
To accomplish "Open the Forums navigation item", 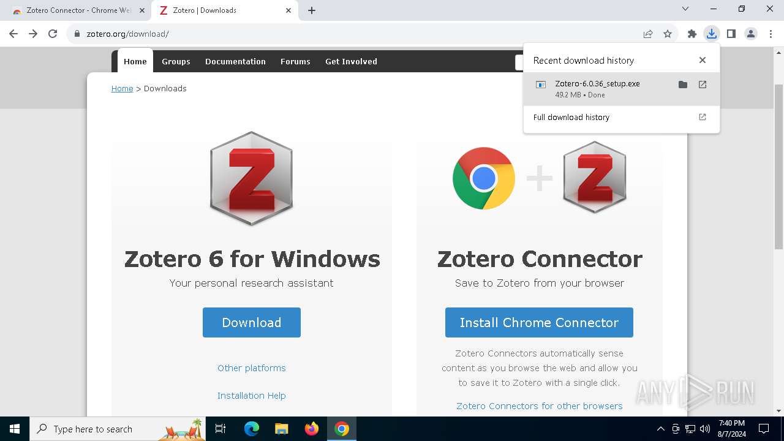I will 295,61.
